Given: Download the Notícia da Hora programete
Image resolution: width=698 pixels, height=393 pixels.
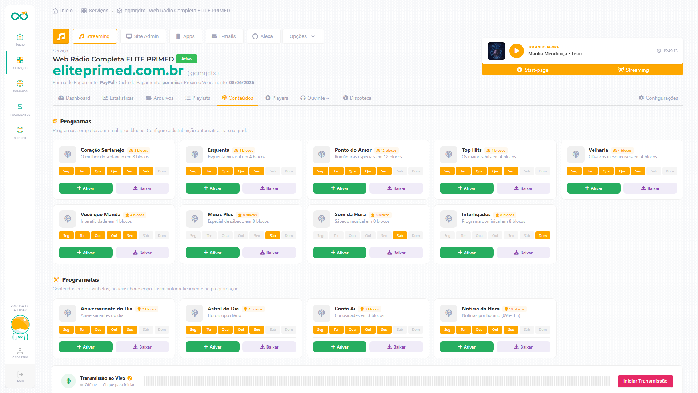Looking at the screenshot, I should [523, 347].
